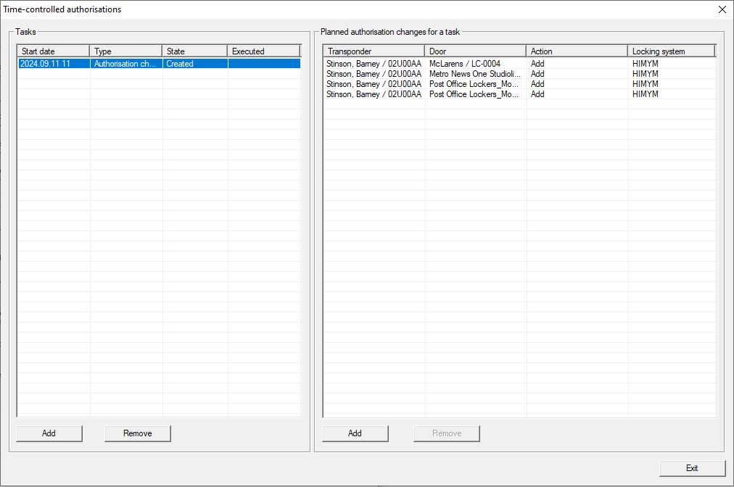Sort tasks by Type column header
The width and height of the screenshot is (734, 487).
tap(125, 51)
